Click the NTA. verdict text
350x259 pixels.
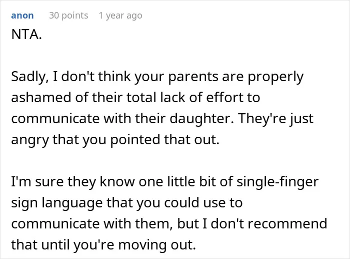pyautogui.click(x=26, y=35)
